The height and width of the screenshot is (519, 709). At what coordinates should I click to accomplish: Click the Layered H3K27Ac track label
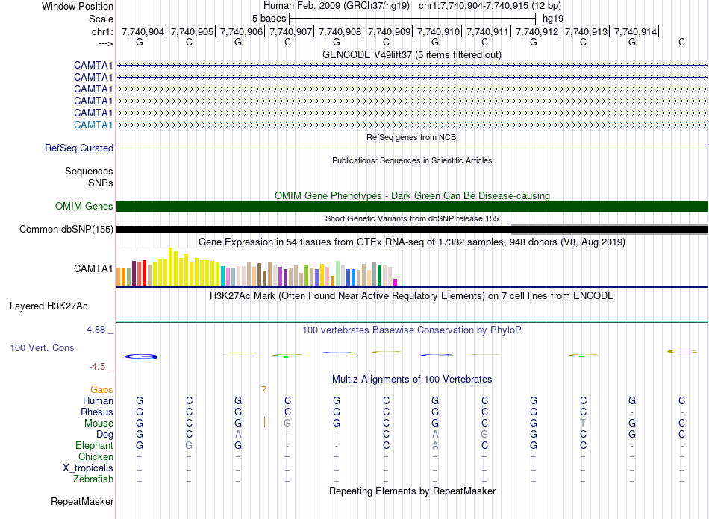tap(49, 306)
